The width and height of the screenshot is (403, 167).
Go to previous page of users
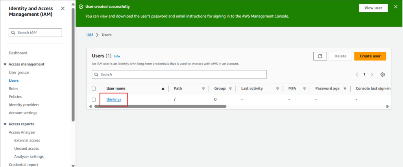tap(357, 74)
